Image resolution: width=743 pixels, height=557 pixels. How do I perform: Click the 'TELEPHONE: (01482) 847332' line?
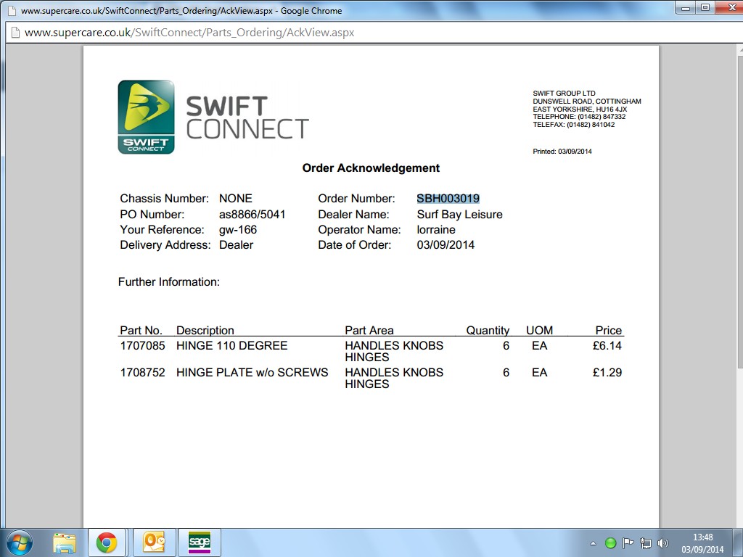579,117
